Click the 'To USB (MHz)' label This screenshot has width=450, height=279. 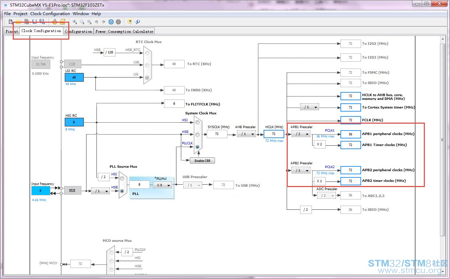[247, 185]
